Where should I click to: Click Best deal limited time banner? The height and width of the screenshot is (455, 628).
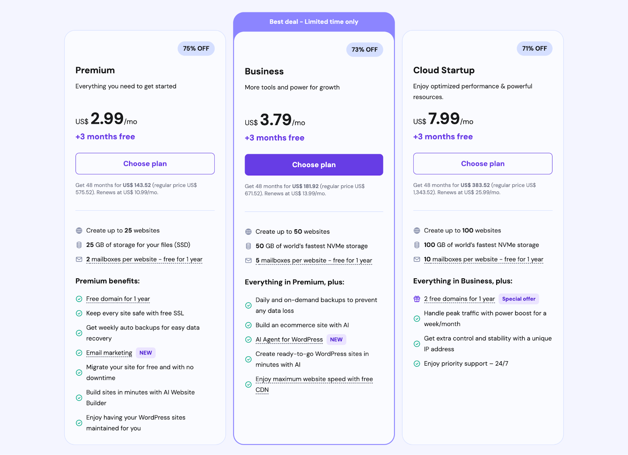coord(314,22)
